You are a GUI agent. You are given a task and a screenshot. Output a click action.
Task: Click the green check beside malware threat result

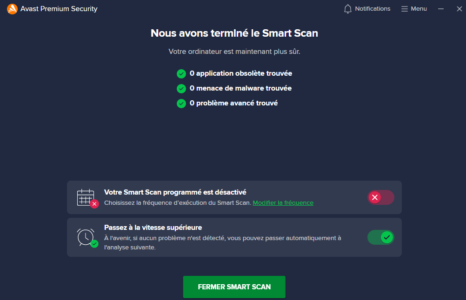(x=181, y=89)
